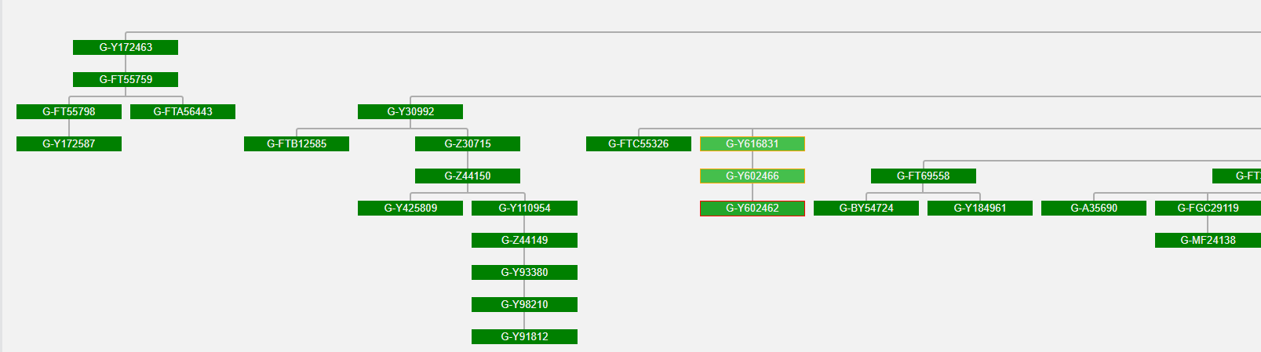Click the G-Y172587 leaf node

(69, 144)
